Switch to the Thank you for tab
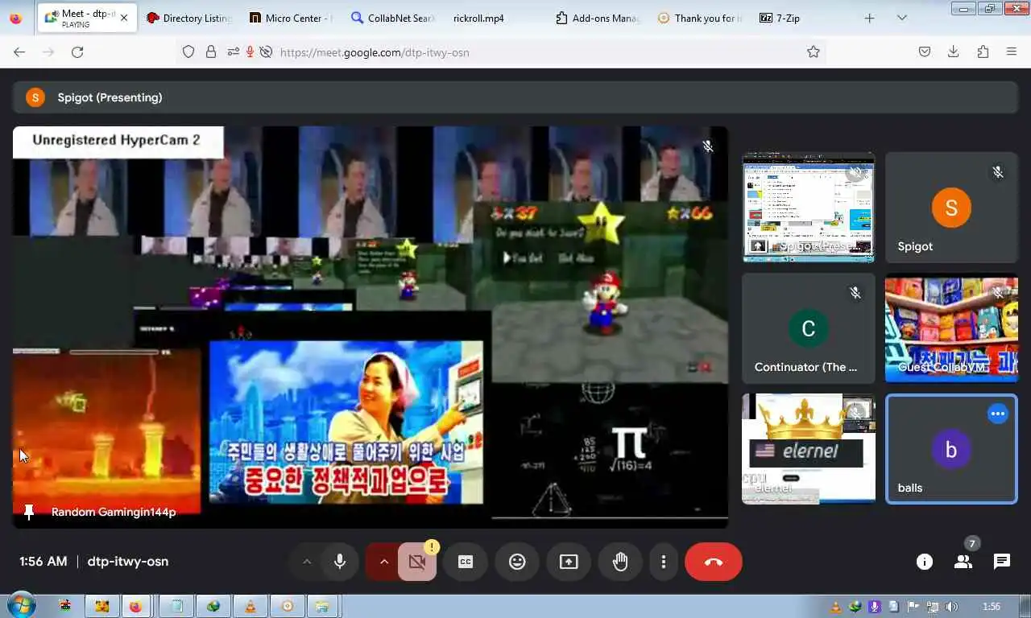 click(x=699, y=18)
